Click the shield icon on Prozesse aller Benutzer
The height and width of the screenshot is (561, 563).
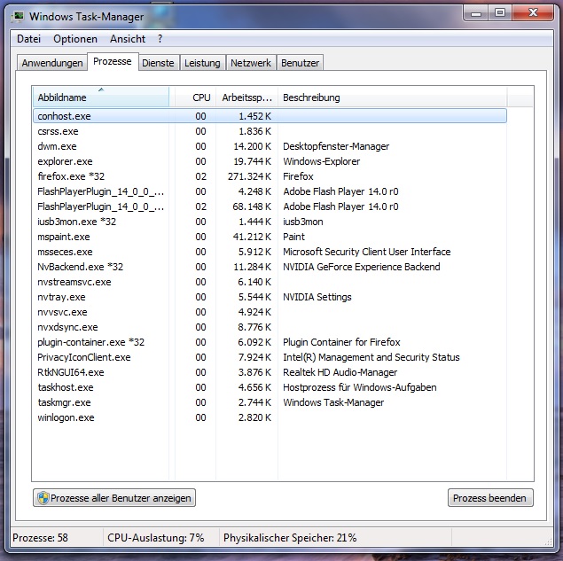pyautogui.click(x=43, y=498)
